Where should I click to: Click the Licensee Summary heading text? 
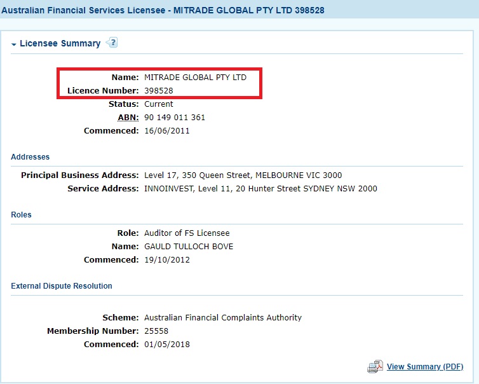click(x=60, y=44)
